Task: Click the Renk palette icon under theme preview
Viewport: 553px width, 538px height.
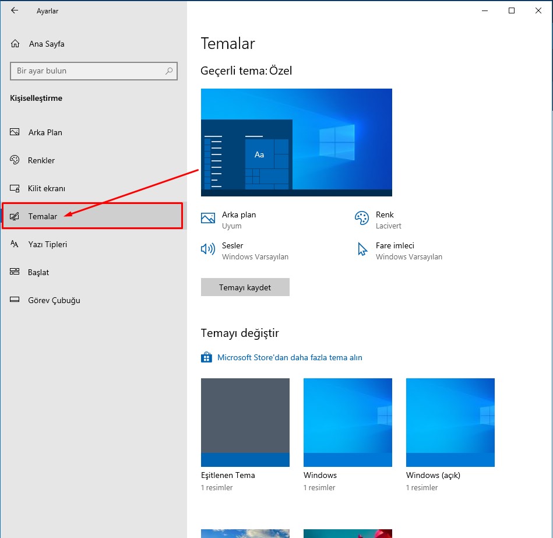Action: [x=362, y=218]
